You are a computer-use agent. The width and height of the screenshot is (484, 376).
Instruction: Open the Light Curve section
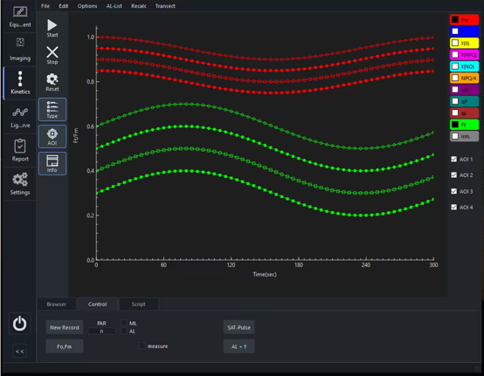[20, 117]
